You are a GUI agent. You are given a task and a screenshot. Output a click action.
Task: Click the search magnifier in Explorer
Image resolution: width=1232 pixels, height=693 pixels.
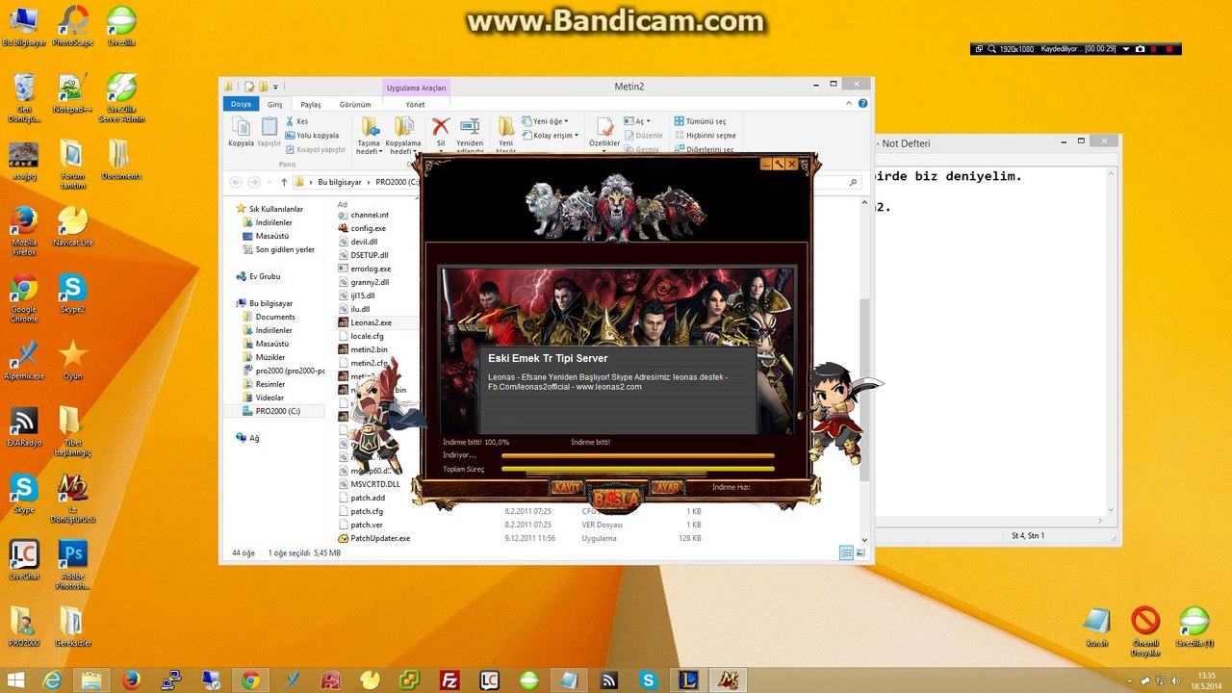pos(853,182)
